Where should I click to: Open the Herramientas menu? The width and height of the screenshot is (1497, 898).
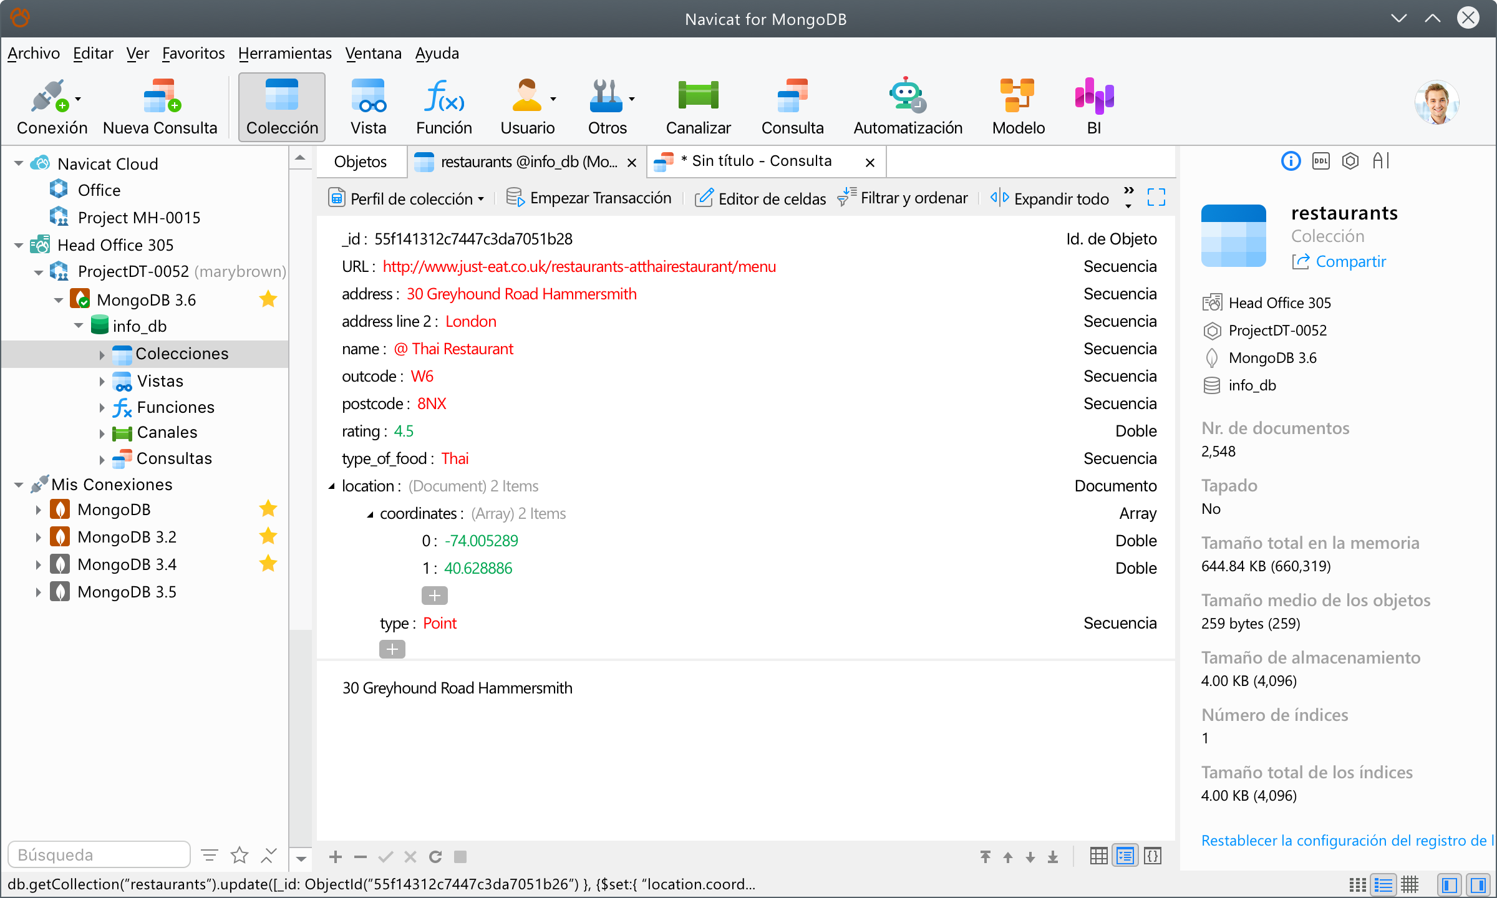285,54
